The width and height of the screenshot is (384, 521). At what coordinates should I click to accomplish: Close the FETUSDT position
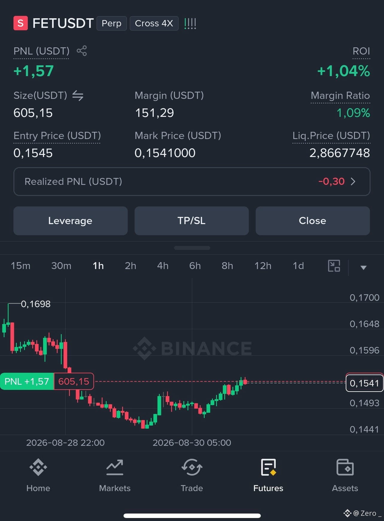tap(313, 221)
